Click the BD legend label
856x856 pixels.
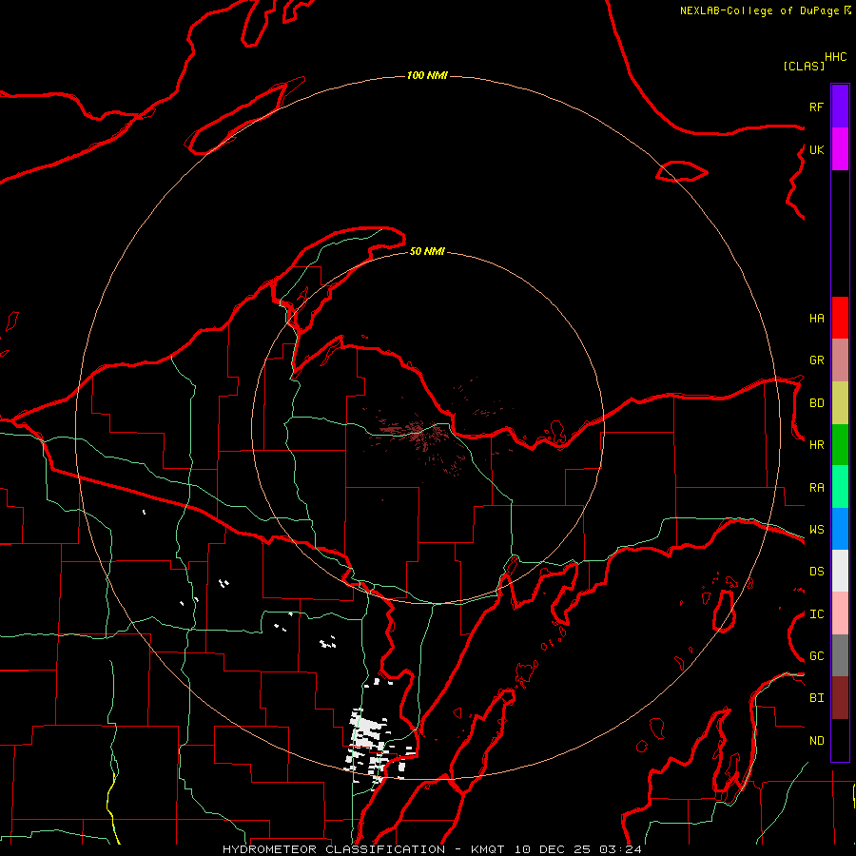point(816,403)
